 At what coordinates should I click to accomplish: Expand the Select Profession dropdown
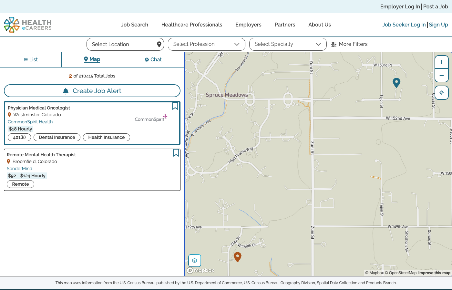coord(207,44)
